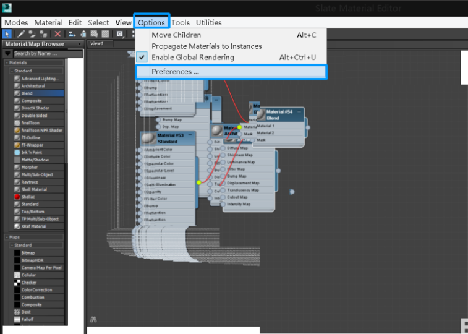Toggle Show Background in Preview checker icon

pos(105,34)
